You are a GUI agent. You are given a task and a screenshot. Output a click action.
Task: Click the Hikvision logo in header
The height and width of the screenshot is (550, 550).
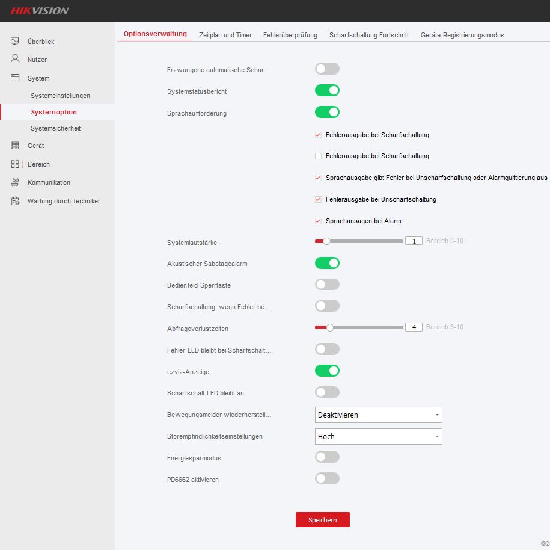click(40, 11)
